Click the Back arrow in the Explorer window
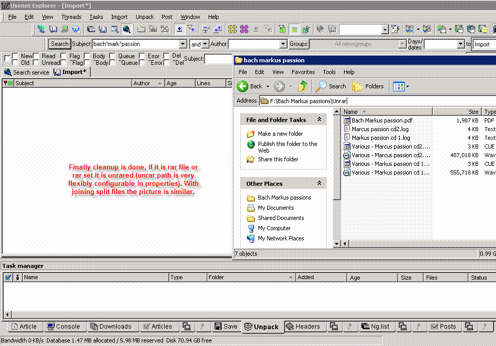 [x=243, y=86]
